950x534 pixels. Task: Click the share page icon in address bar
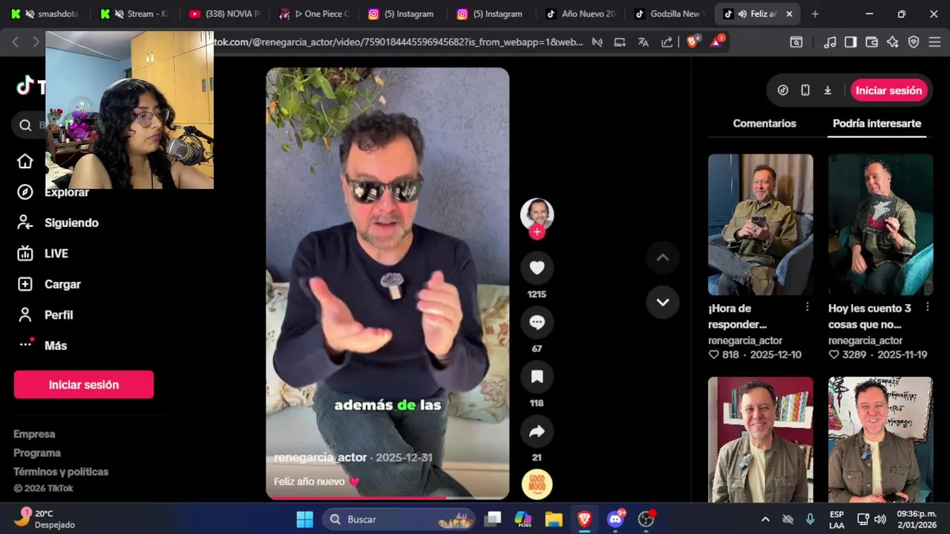666,42
